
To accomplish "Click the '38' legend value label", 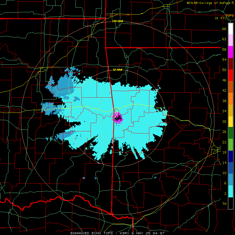I will (x=224, y=101).
